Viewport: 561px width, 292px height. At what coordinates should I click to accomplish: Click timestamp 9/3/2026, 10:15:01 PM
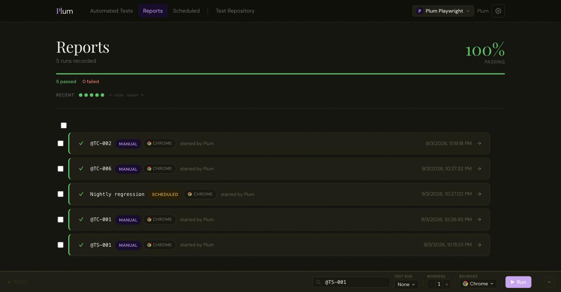447,245
